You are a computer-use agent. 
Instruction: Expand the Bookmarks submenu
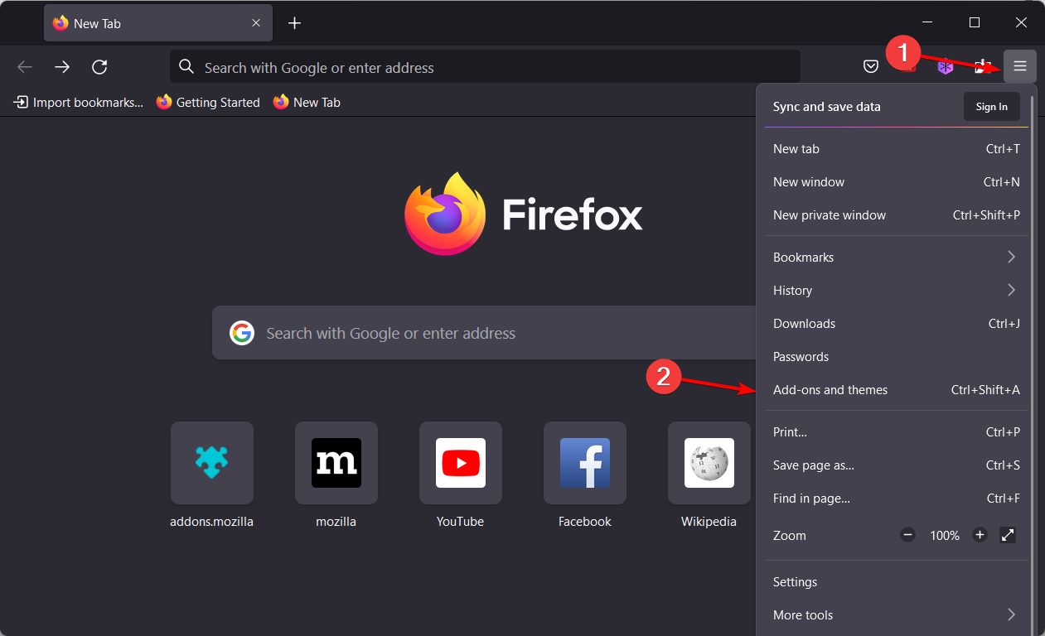897,258
